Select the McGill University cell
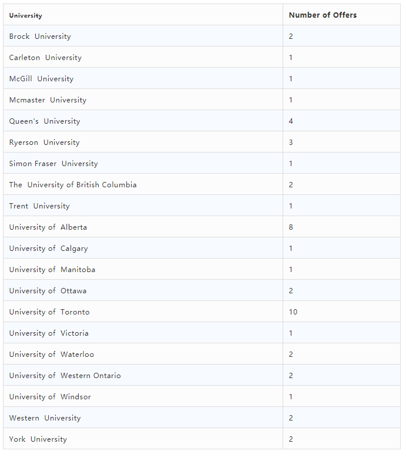The height and width of the screenshot is (457, 406). (41, 79)
